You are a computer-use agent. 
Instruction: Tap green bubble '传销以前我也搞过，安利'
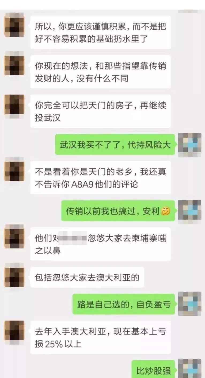pos(118,211)
